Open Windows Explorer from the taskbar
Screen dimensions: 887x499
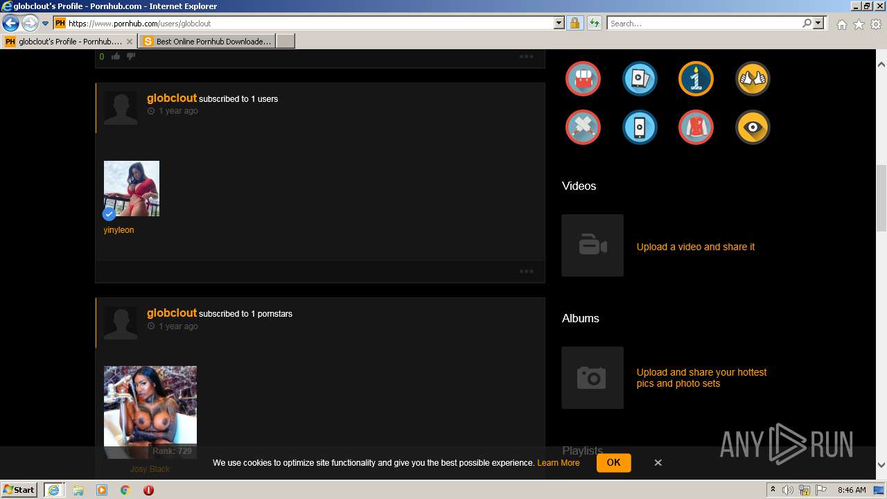(78, 490)
